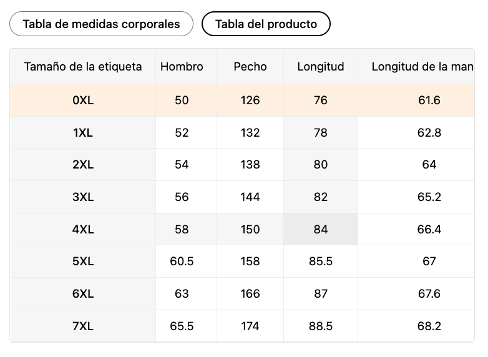
Task: Click the 60.5 shoulder value for 5XL
Action: pos(182,262)
